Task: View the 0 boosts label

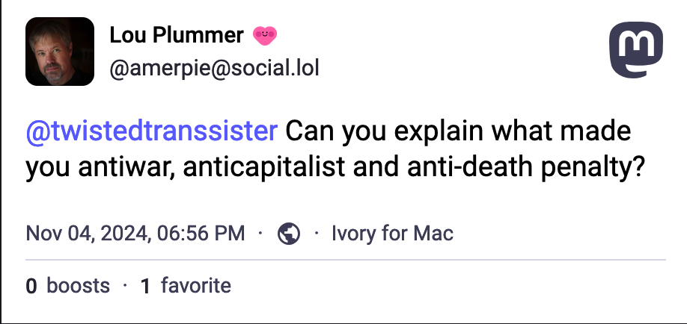Action: 67,285
